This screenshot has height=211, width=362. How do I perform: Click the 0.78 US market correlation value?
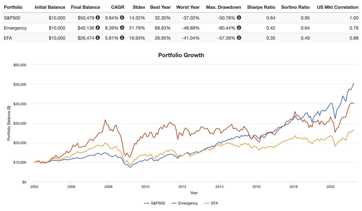pos(354,28)
